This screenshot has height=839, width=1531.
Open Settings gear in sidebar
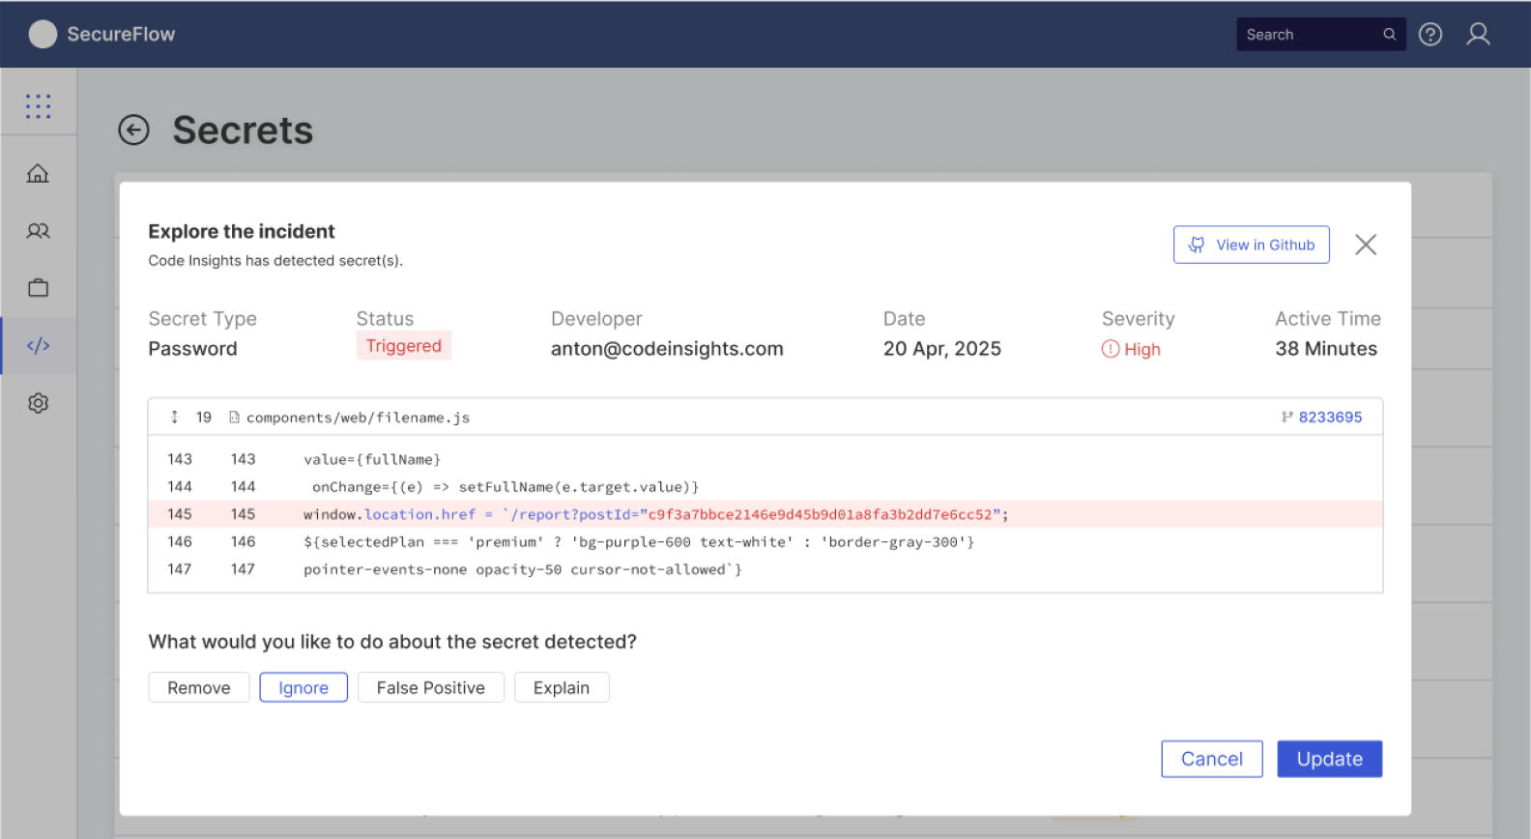click(38, 403)
